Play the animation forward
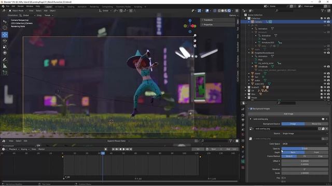 tap(123, 149)
